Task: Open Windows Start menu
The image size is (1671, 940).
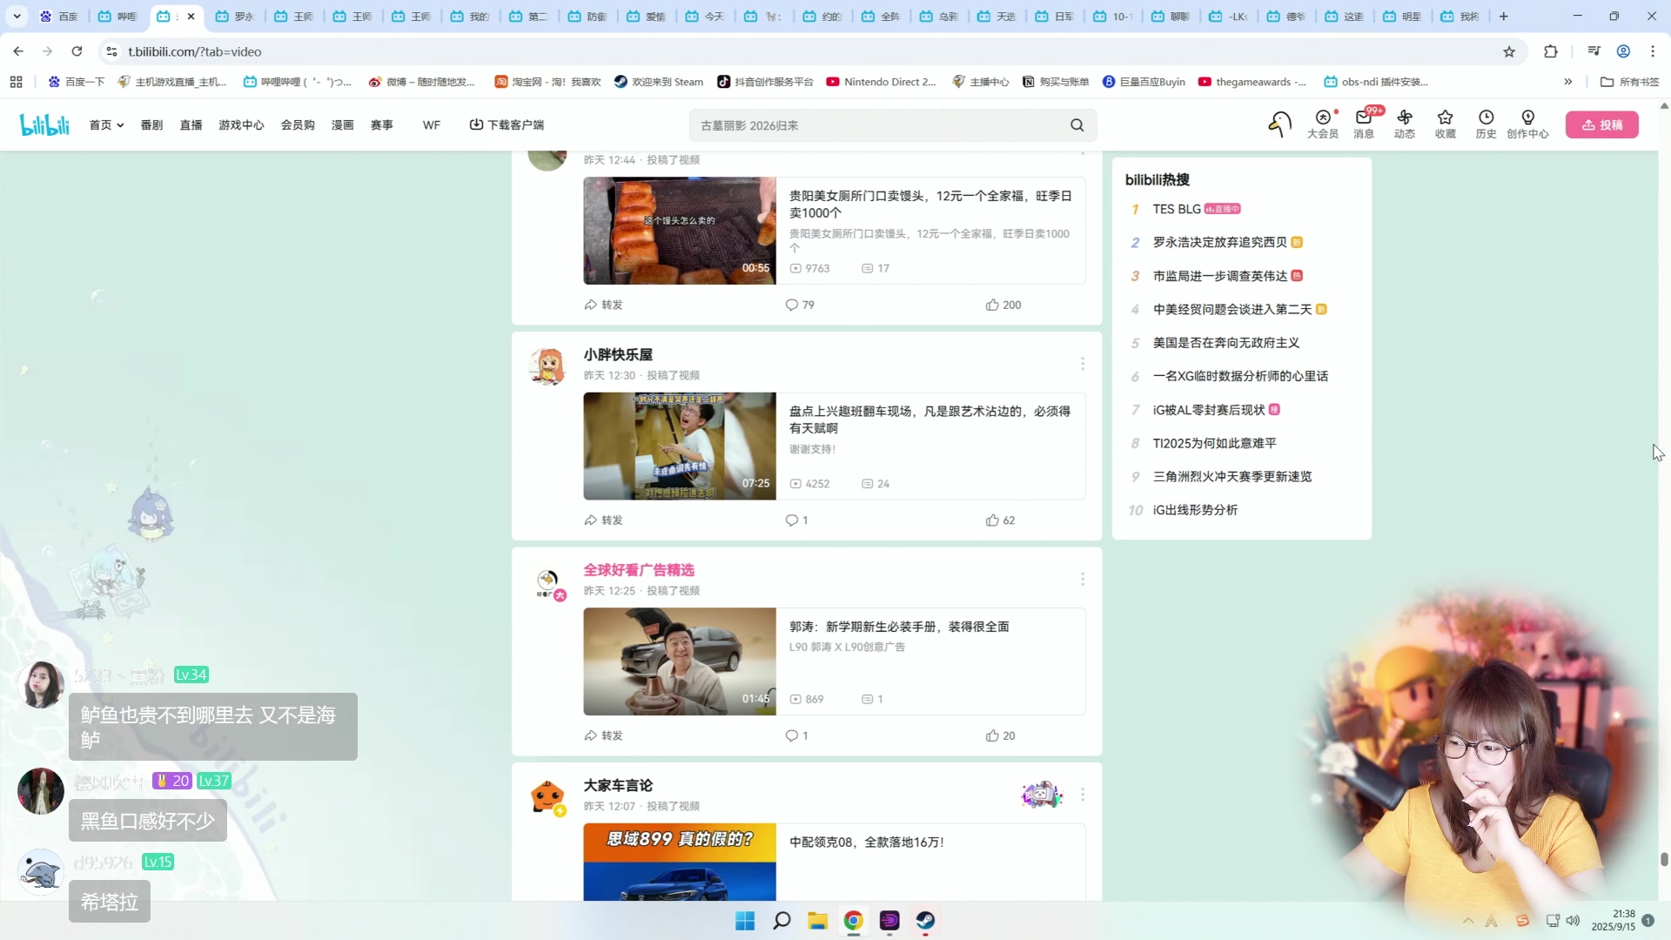Action: click(x=745, y=921)
